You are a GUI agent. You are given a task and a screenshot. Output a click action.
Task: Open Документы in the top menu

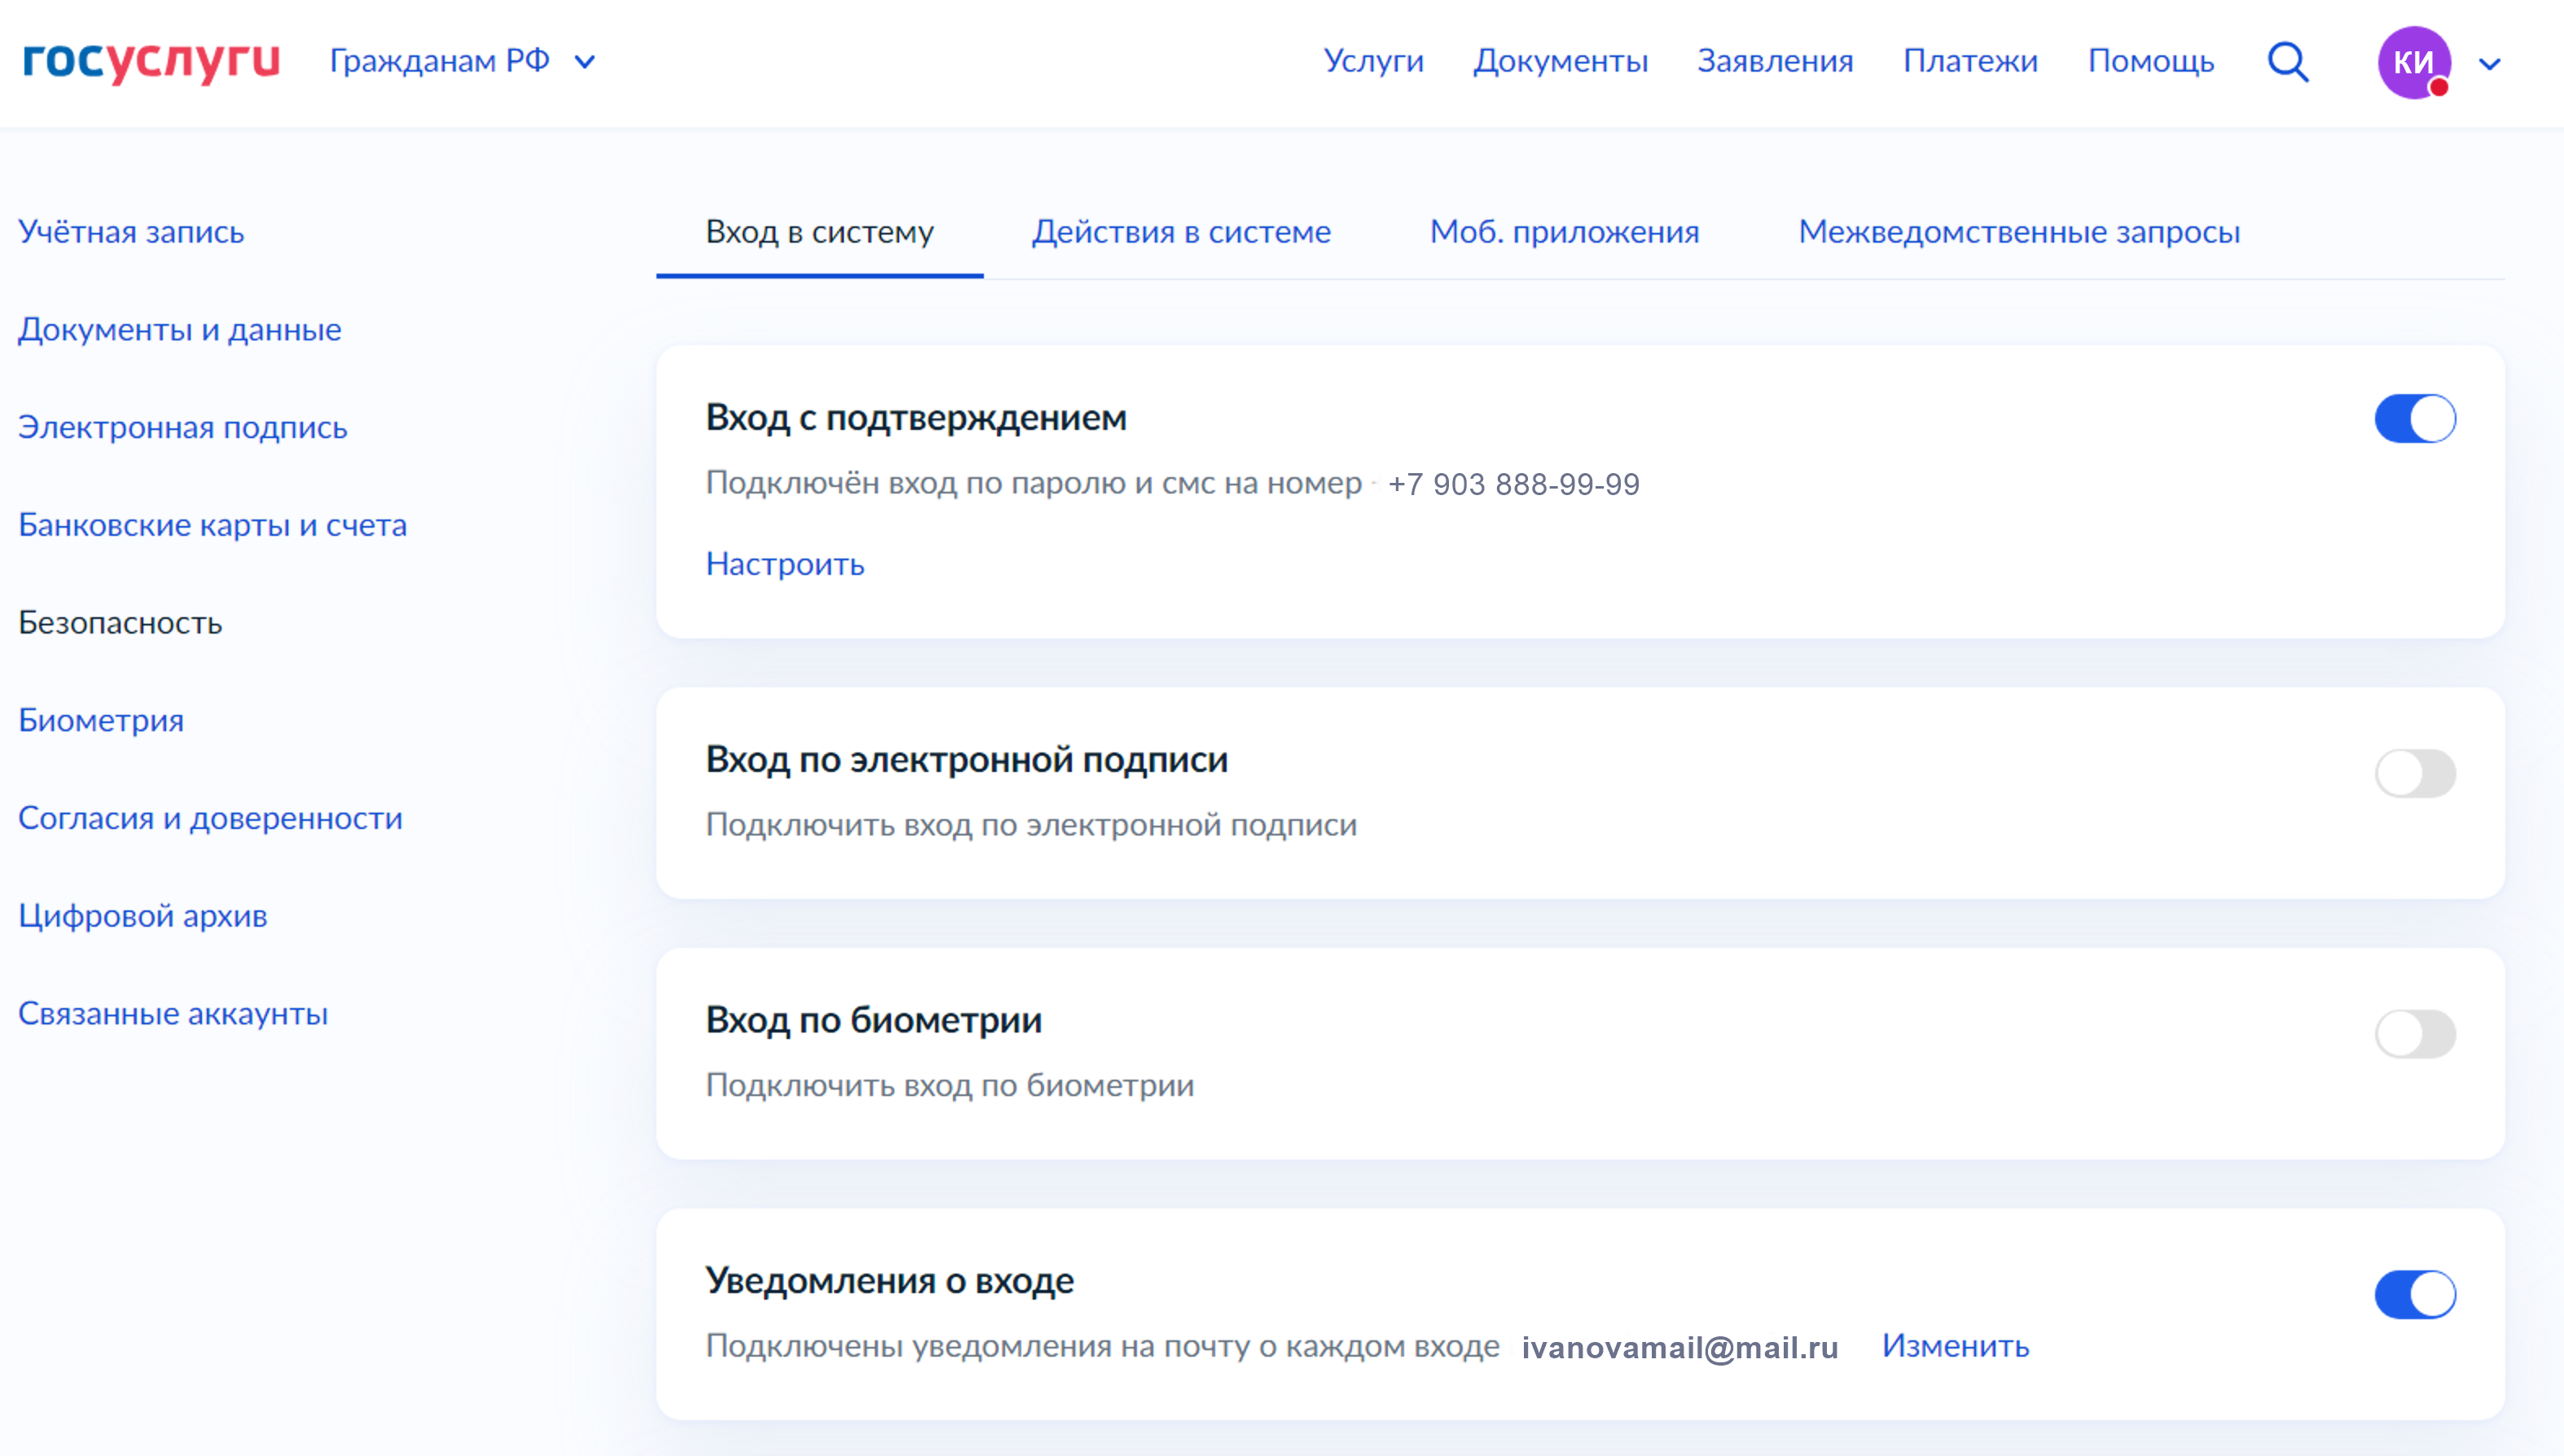[x=1560, y=61]
